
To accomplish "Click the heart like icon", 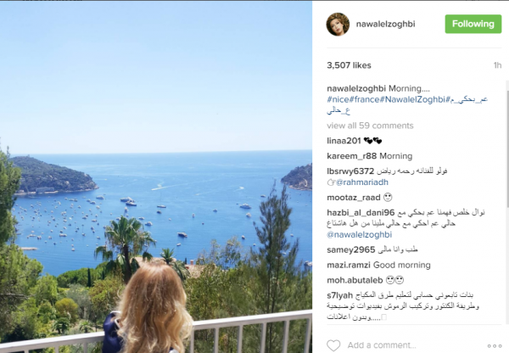I will pos(333,345).
